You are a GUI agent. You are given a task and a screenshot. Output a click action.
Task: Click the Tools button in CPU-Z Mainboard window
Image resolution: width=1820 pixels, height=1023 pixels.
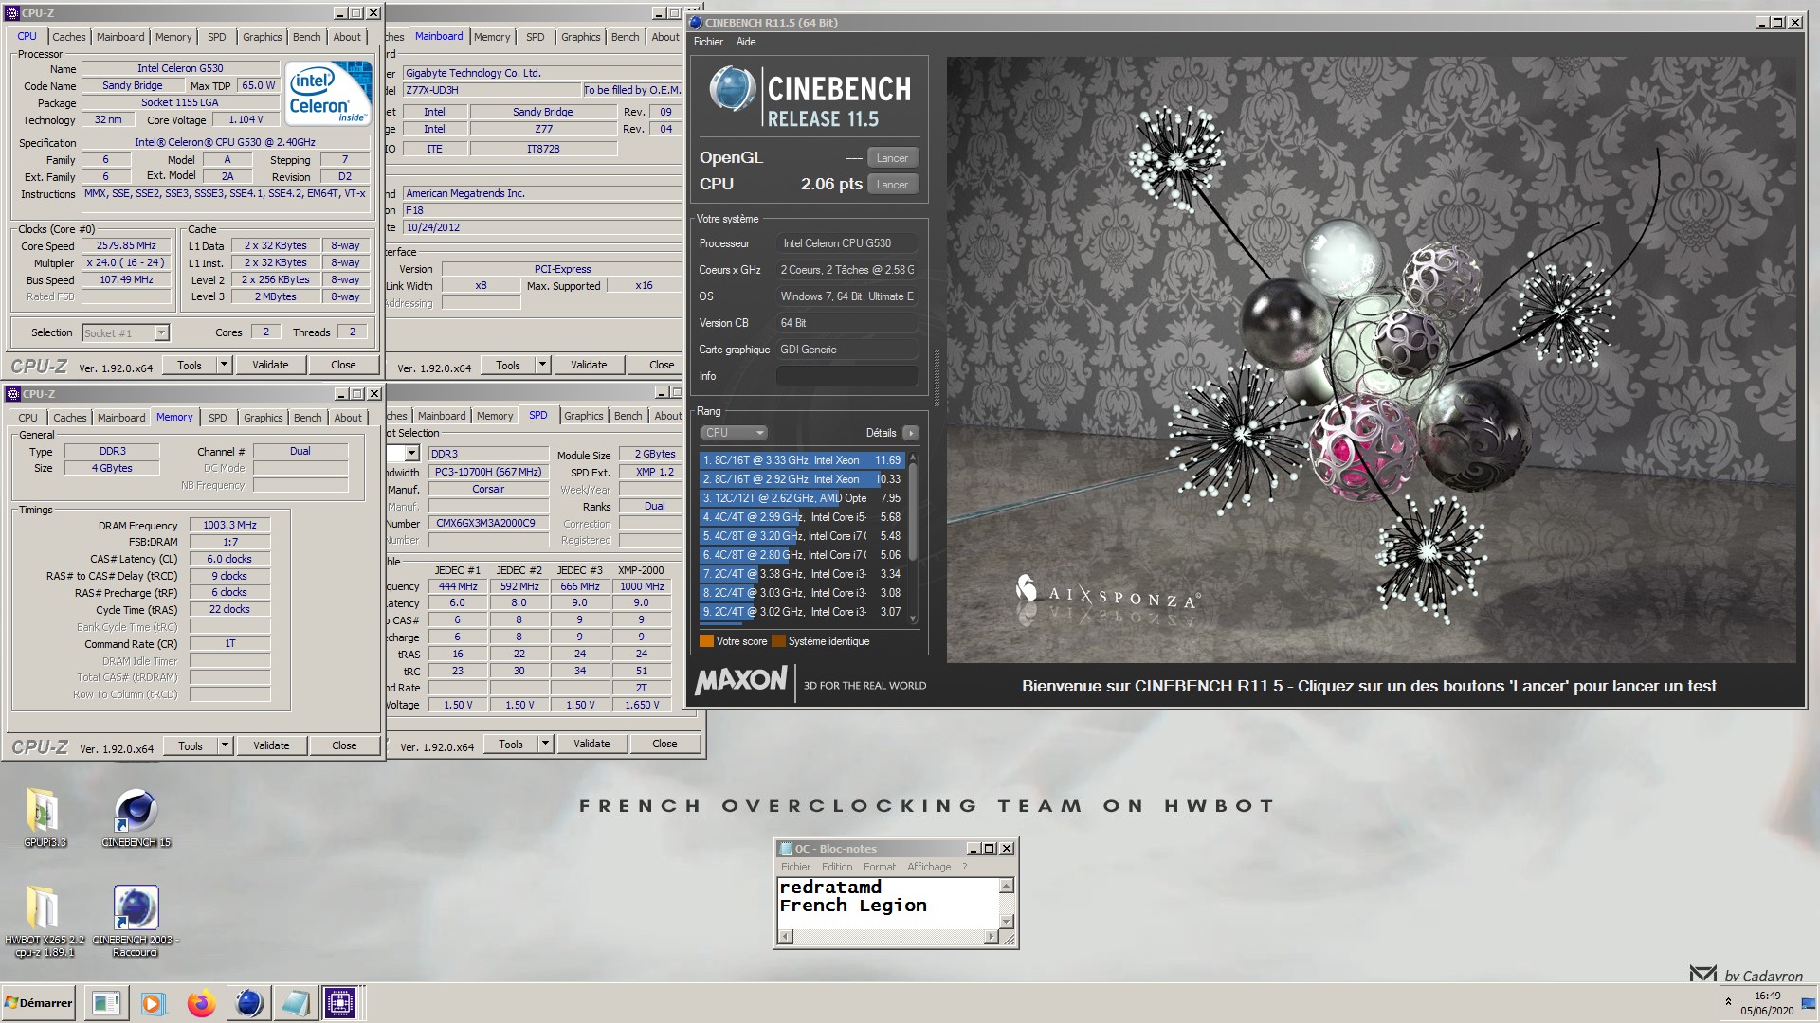pyautogui.click(x=508, y=365)
